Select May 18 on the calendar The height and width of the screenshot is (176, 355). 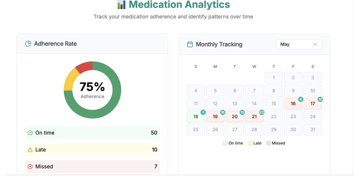(x=196, y=116)
